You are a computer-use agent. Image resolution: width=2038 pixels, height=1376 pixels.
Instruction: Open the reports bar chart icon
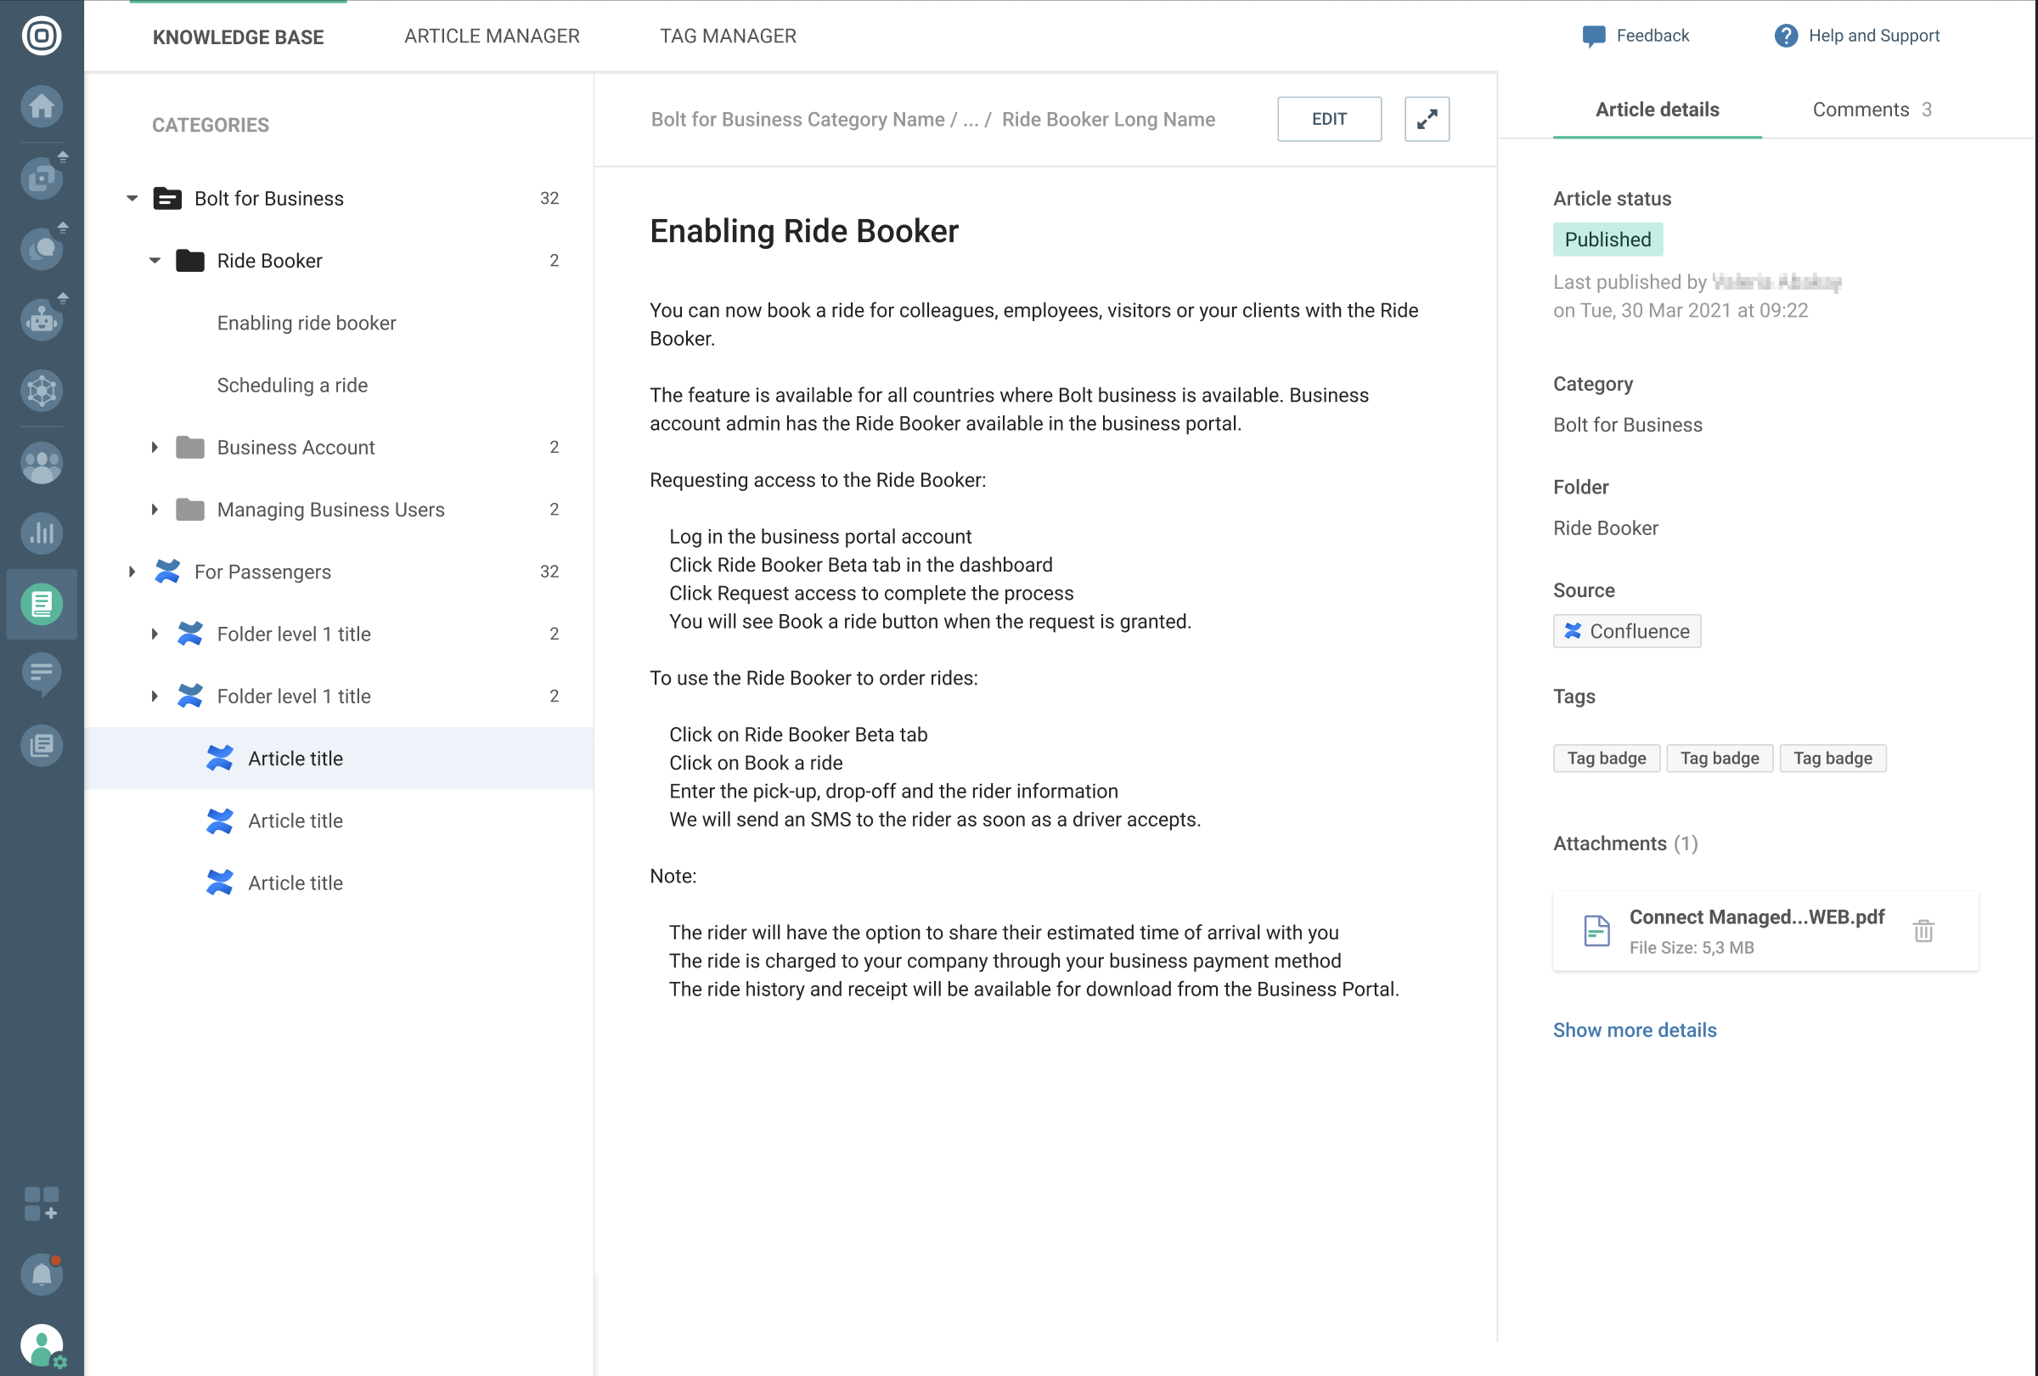coord(42,533)
